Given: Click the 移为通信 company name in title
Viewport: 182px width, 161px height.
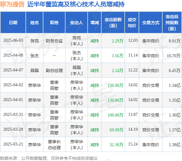Looking at the screenshot, I should [12, 5].
